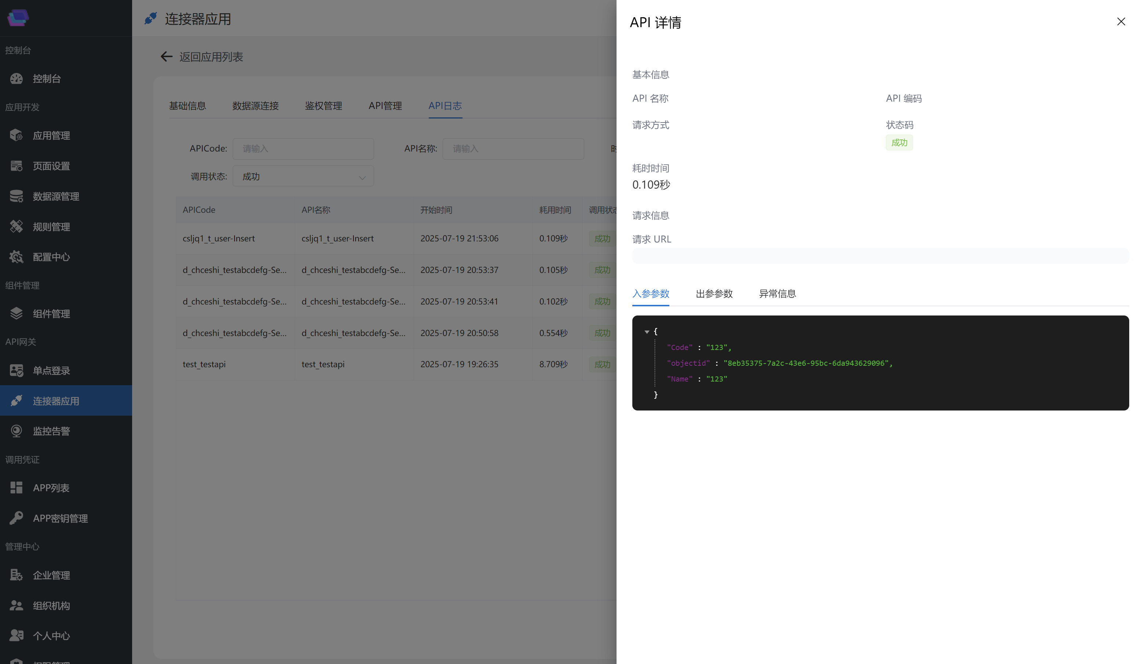
Task: Click the 监控告警 webcam icon
Action: [17, 431]
